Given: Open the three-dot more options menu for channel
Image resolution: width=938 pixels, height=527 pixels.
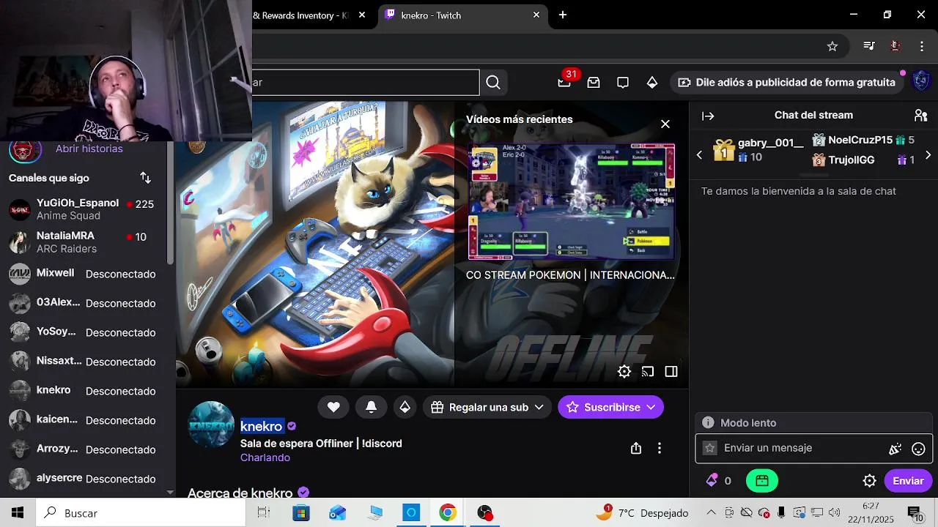Looking at the screenshot, I should coord(660,448).
